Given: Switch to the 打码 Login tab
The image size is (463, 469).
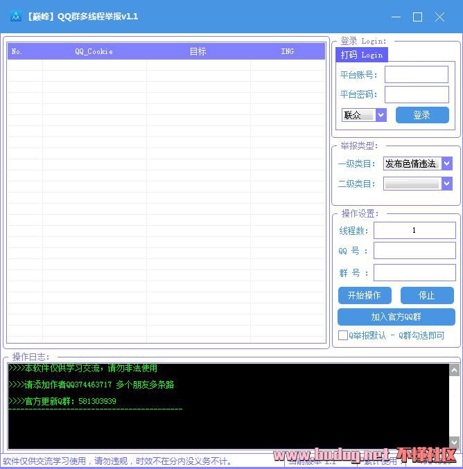Looking at the screenshot, I should 362,55.
